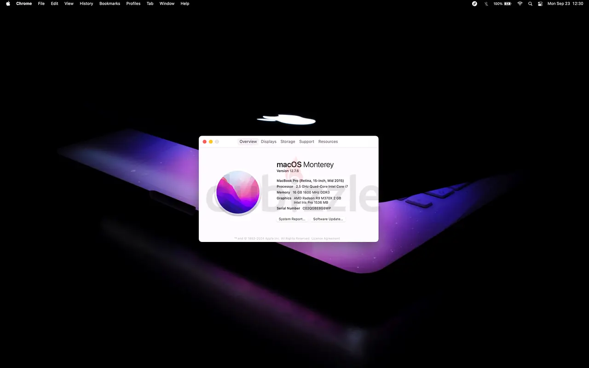Open the License Agreement link
This screenshot has height=368, width=589.
[x=326, y=238]
